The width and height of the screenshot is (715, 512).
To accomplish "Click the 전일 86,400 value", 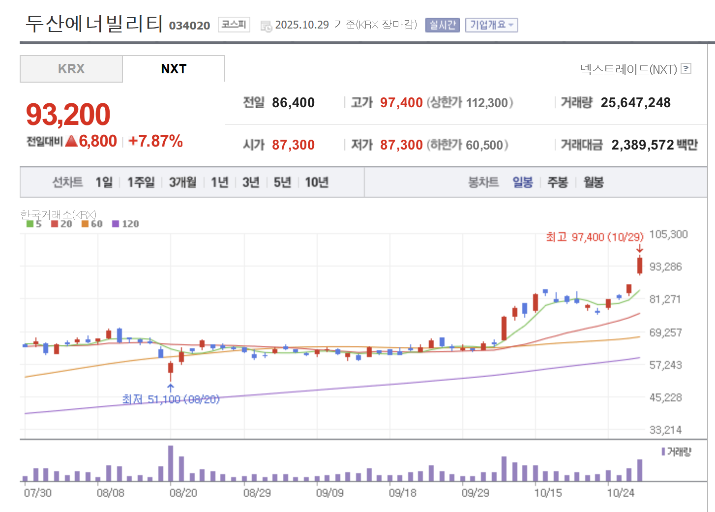I will pos(293,102).
